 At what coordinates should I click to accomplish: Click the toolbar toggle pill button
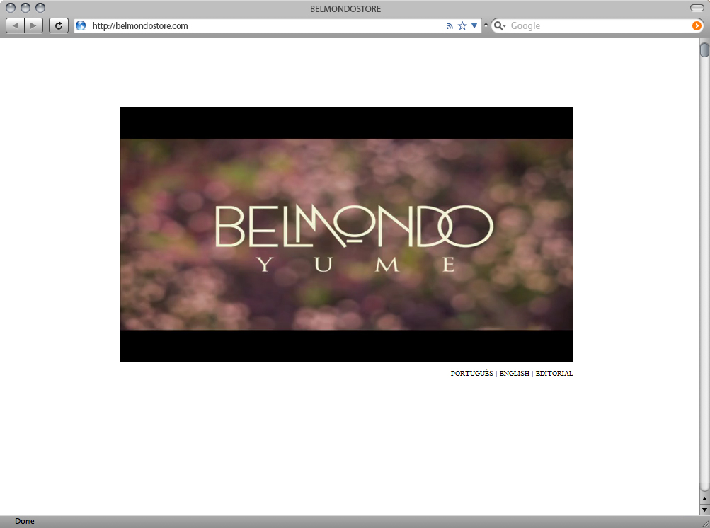(x=697, y=8)
